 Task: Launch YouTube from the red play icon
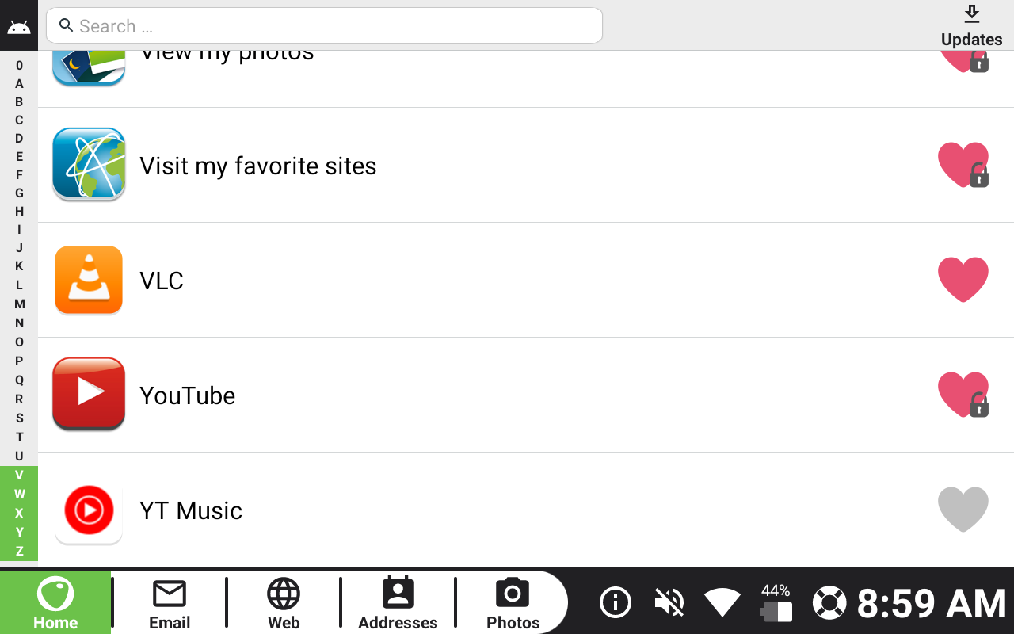[89, 395]
